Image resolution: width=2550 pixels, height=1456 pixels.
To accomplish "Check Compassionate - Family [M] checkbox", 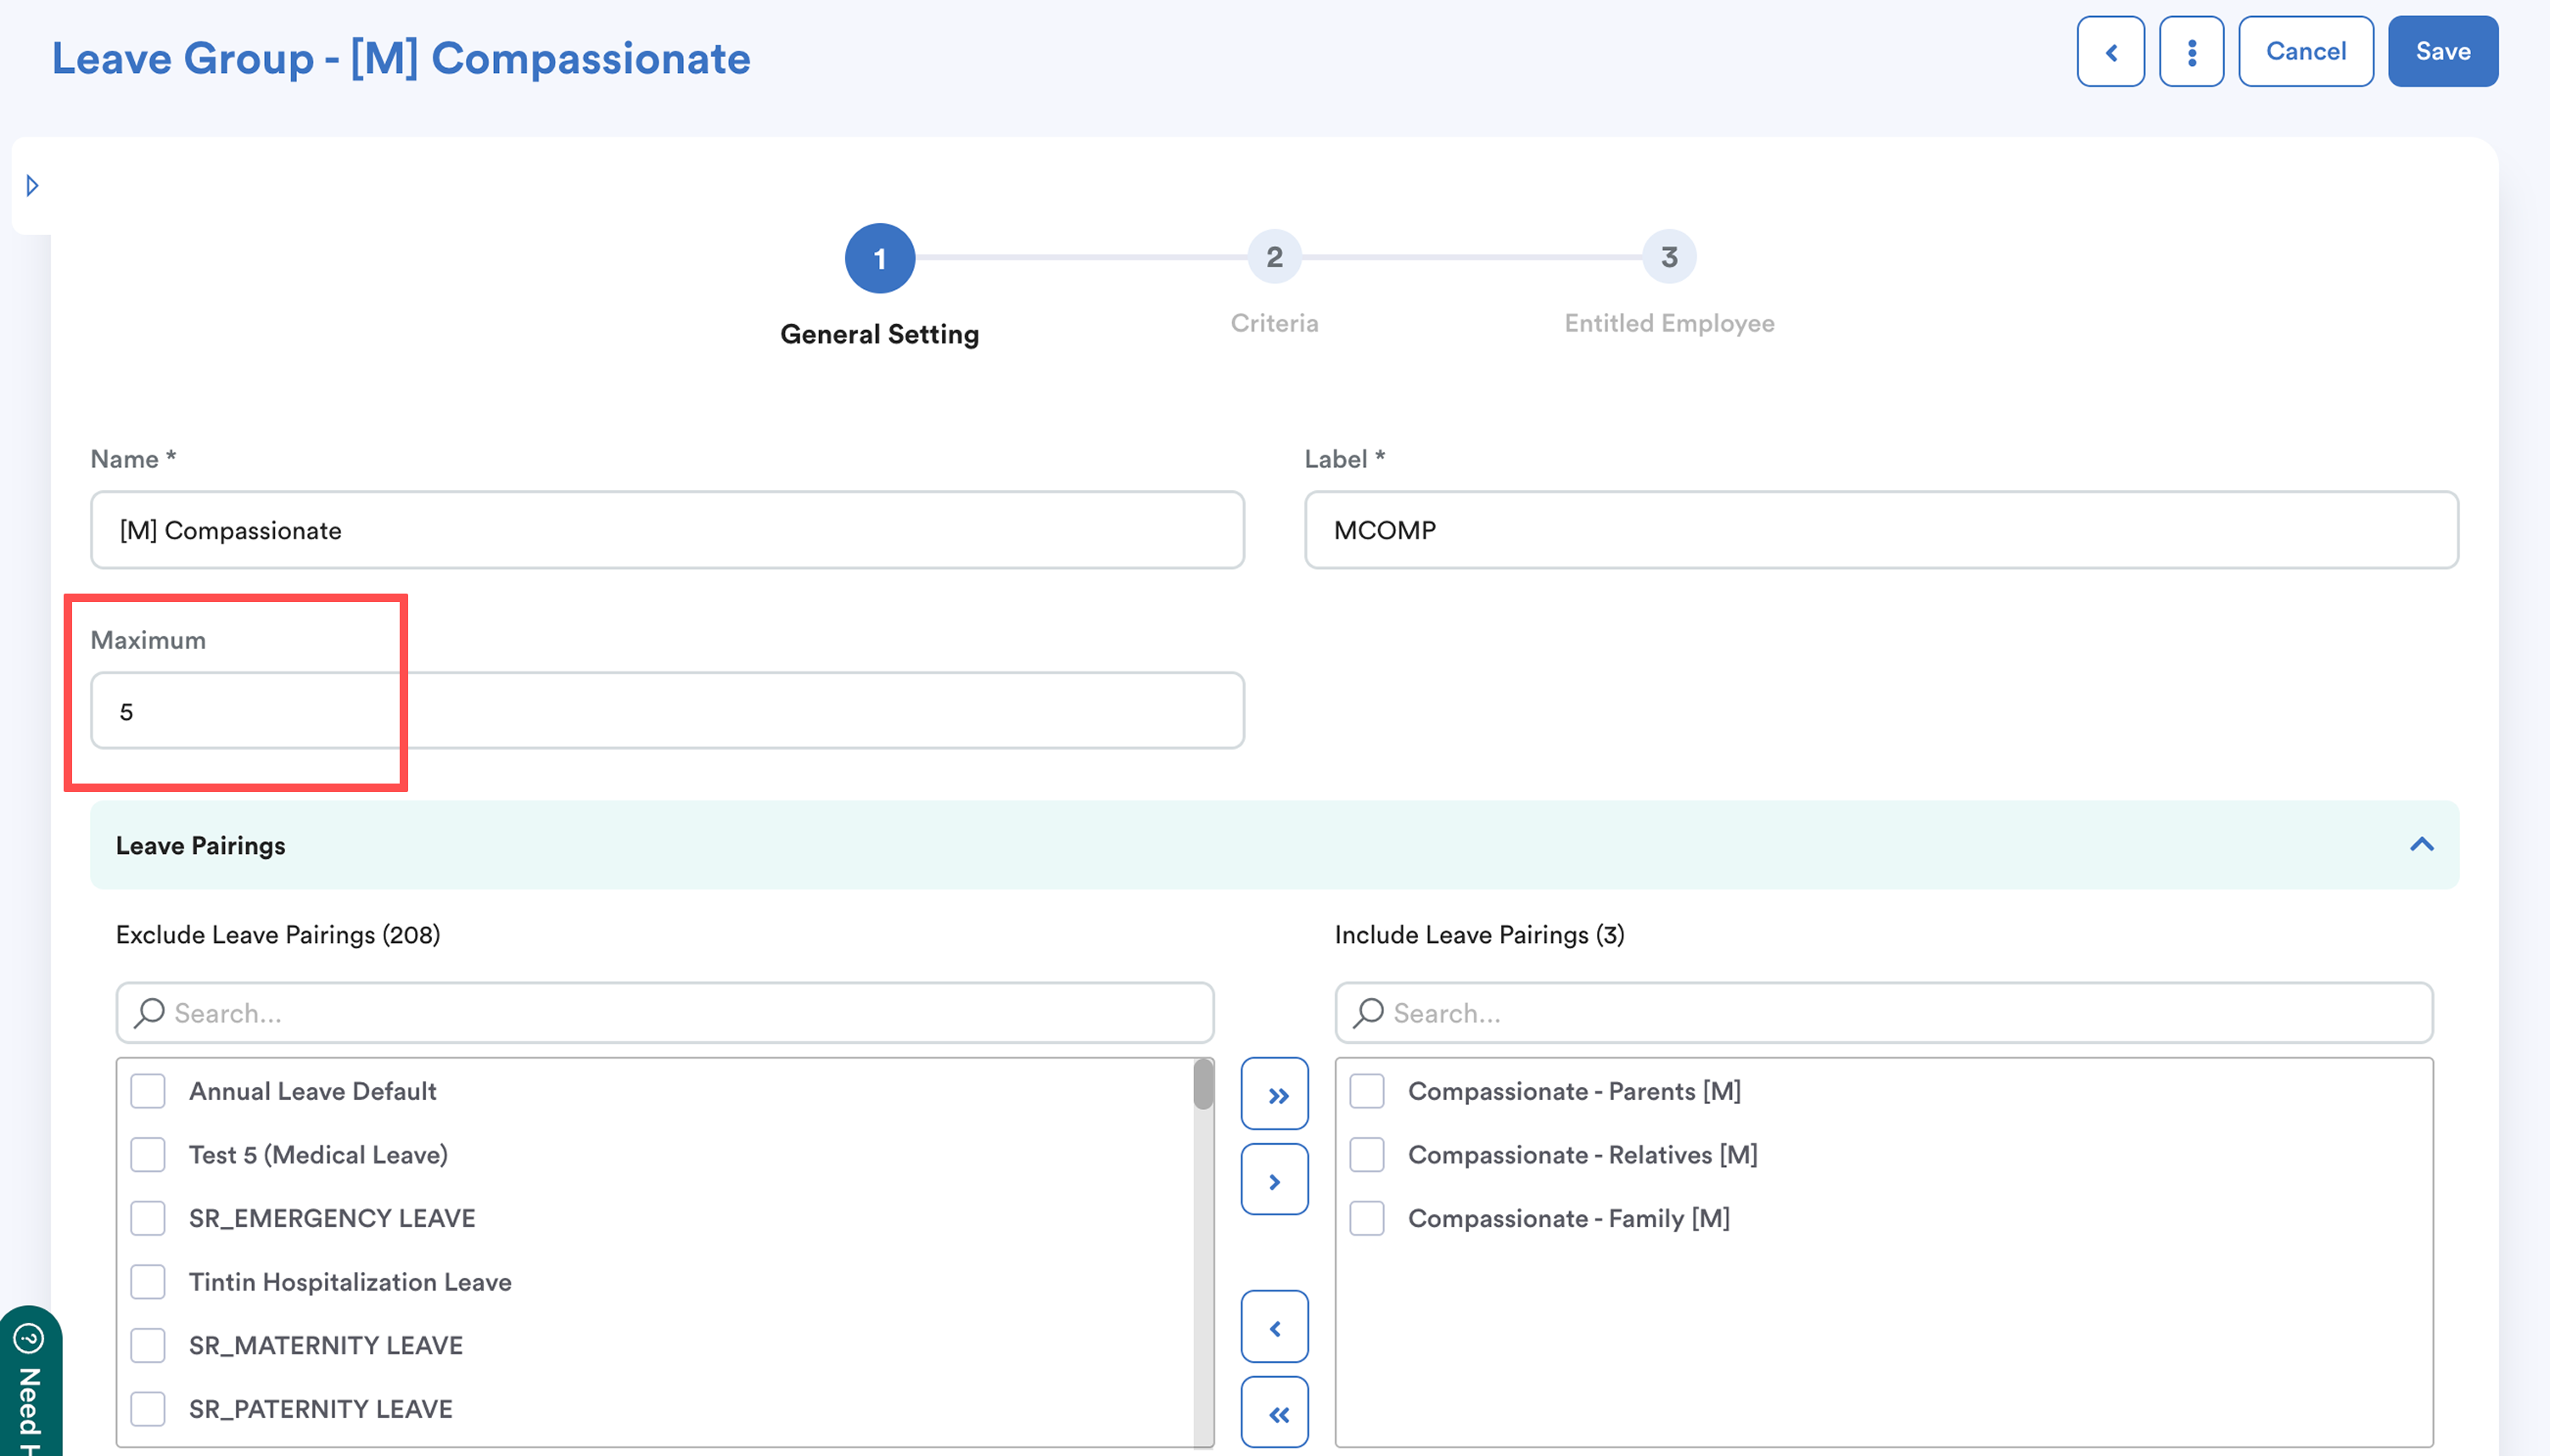I will click(1366, 1218).
